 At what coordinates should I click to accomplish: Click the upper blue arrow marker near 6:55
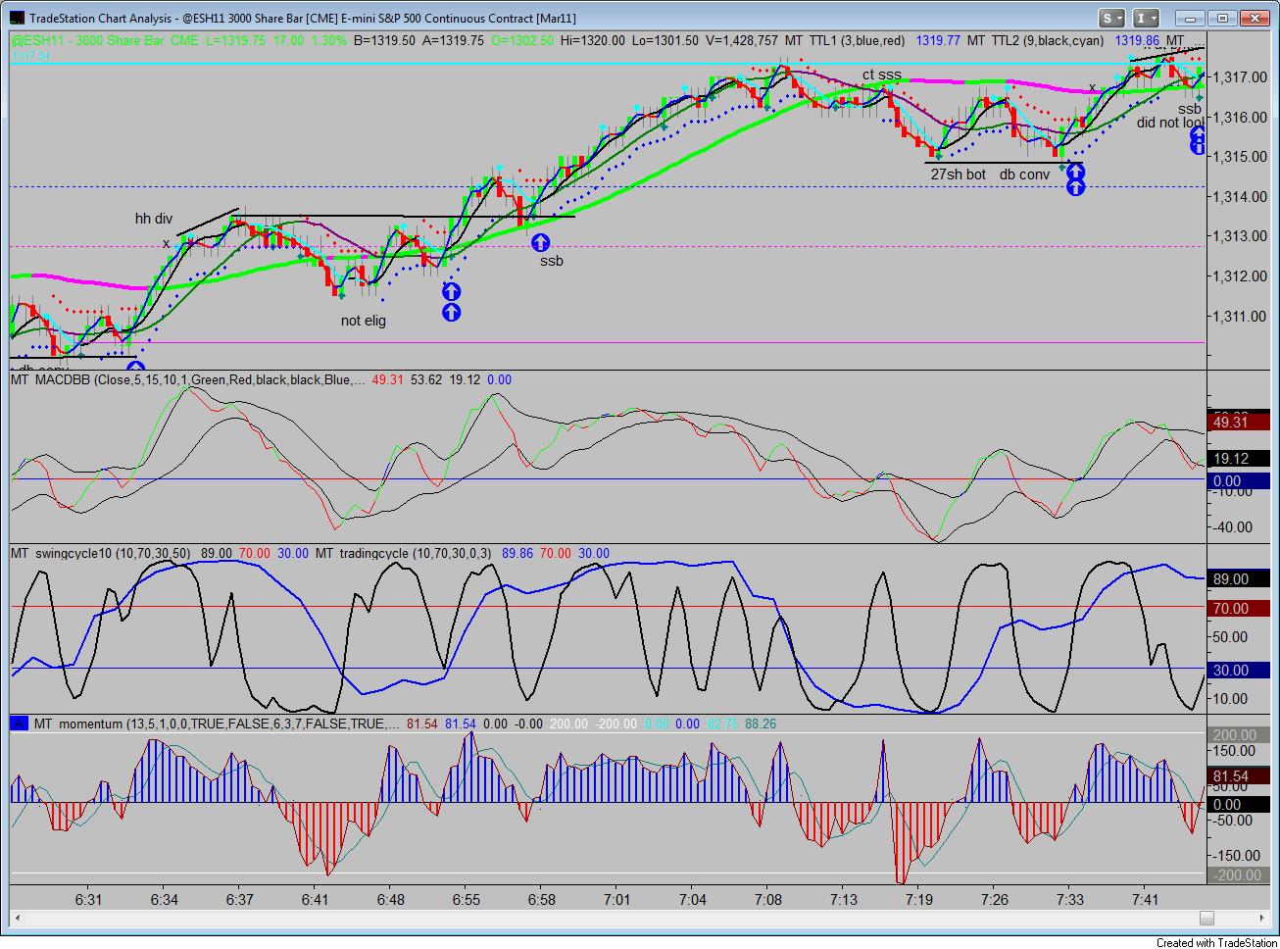click(x=451, y=291)
